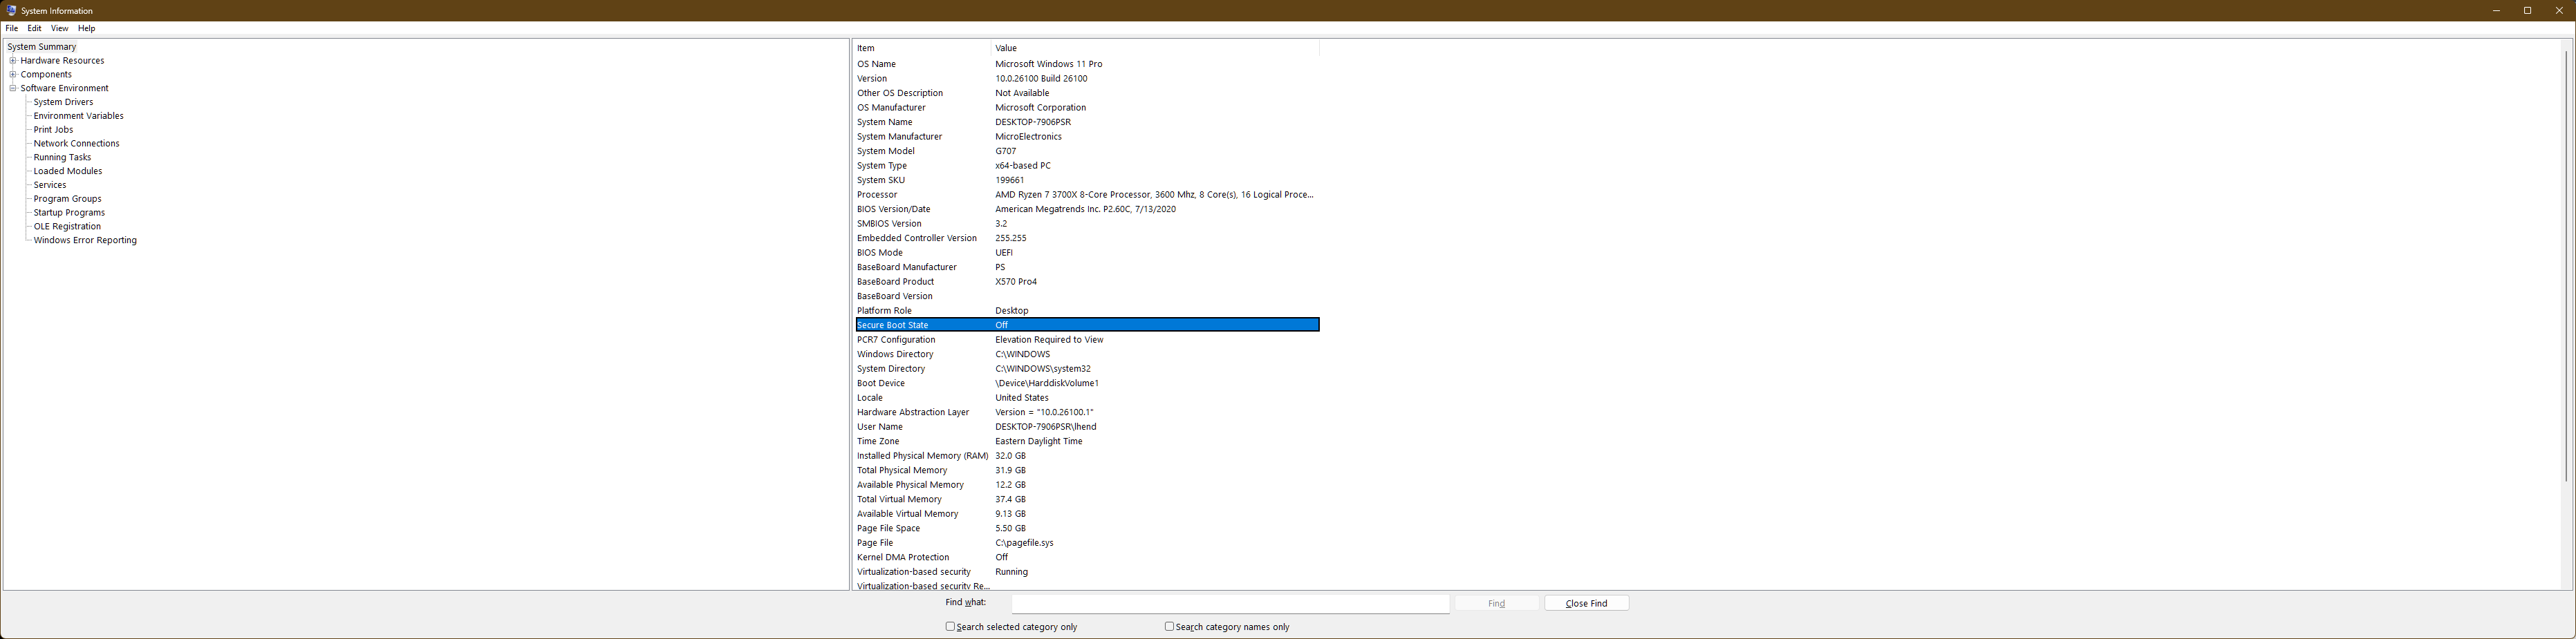Click the 'Find what' input field

pyautogui.click(x=1230, y=604)
